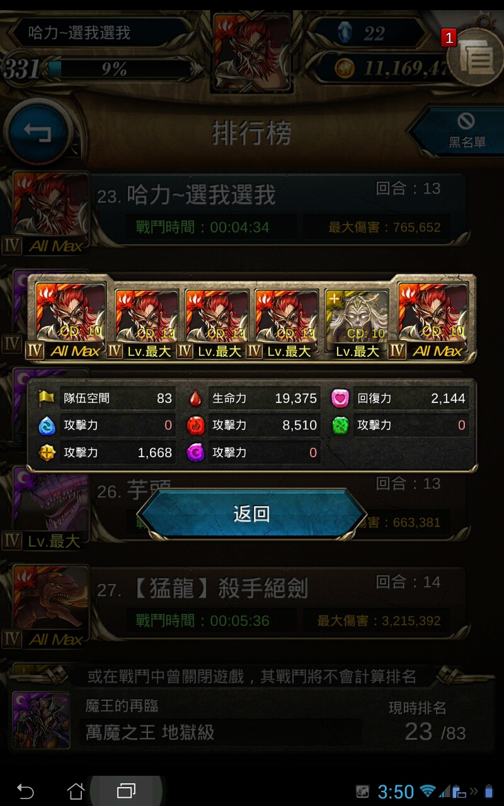The image size is (504, 806).
Task: Tap the 魔王的再臨 stage thumbnail
Action: 42,720
